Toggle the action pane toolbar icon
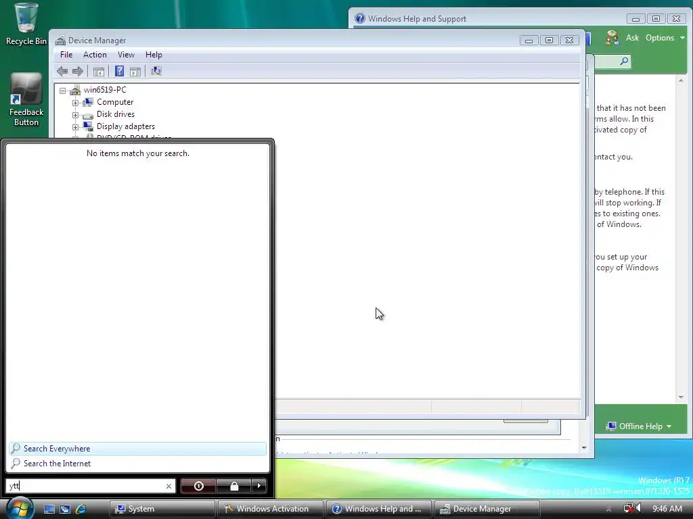Image resolution: width=693 pixels, height=519 pixels. click(135, 72)
